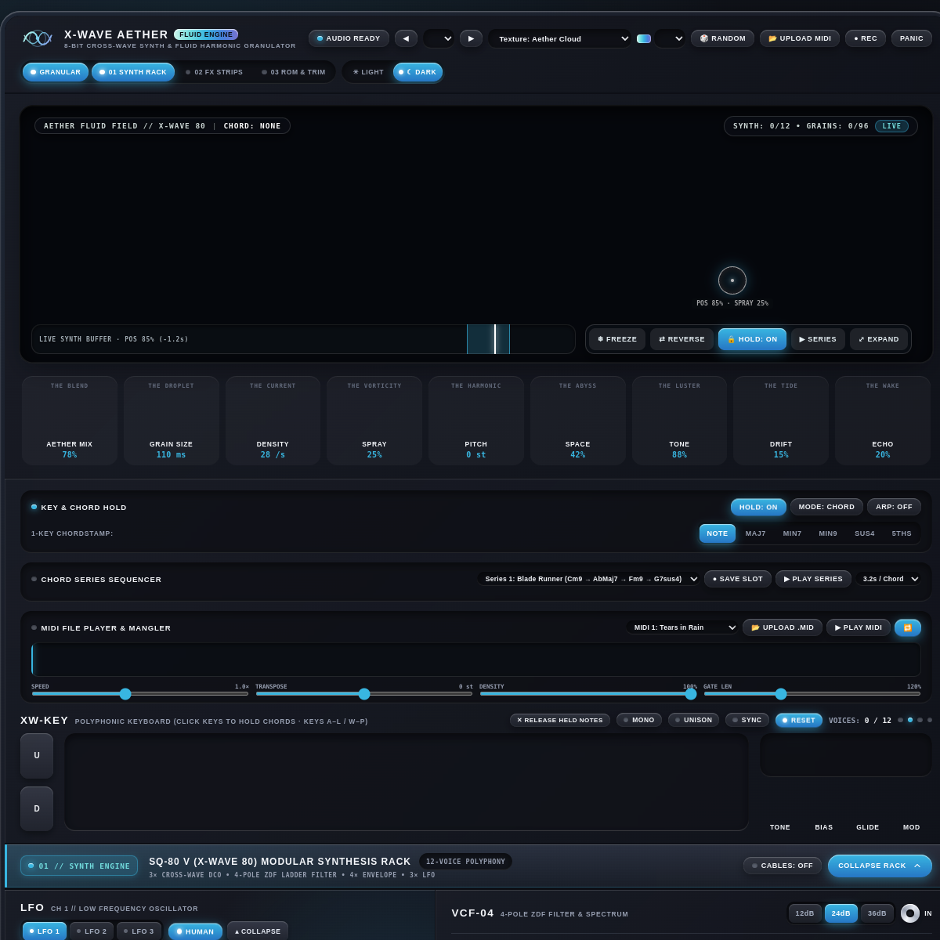Release held notes with the X button
940x940 pixels.
click(560, 720)
